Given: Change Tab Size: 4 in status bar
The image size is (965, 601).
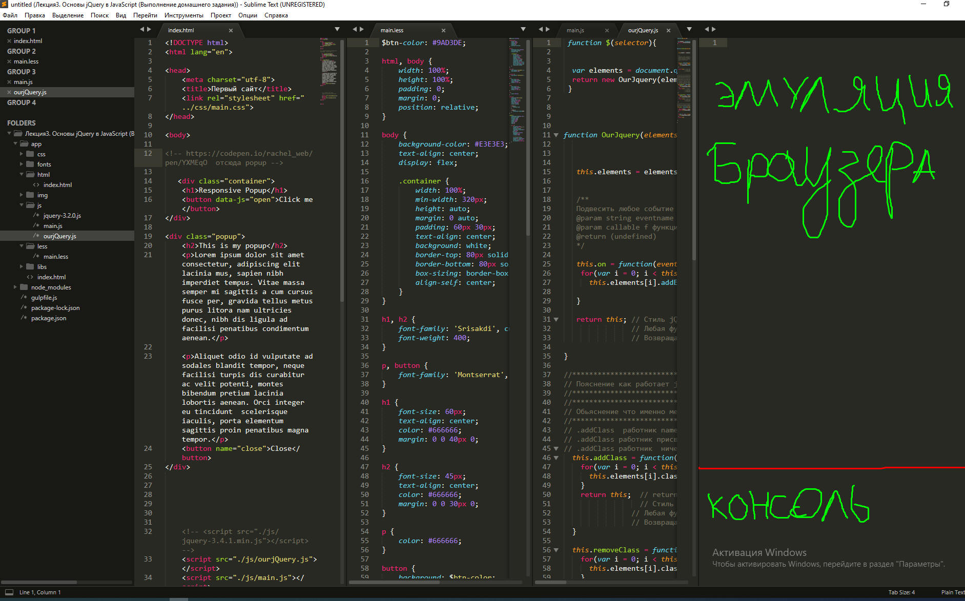Looking at the screenshot, I should pyautogui.click(x=901, y=592).
